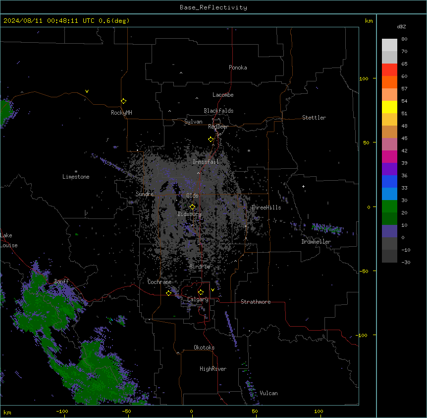Click the Blackfalds city label
The height and width of the screenshot is (418, 427).
218,111
